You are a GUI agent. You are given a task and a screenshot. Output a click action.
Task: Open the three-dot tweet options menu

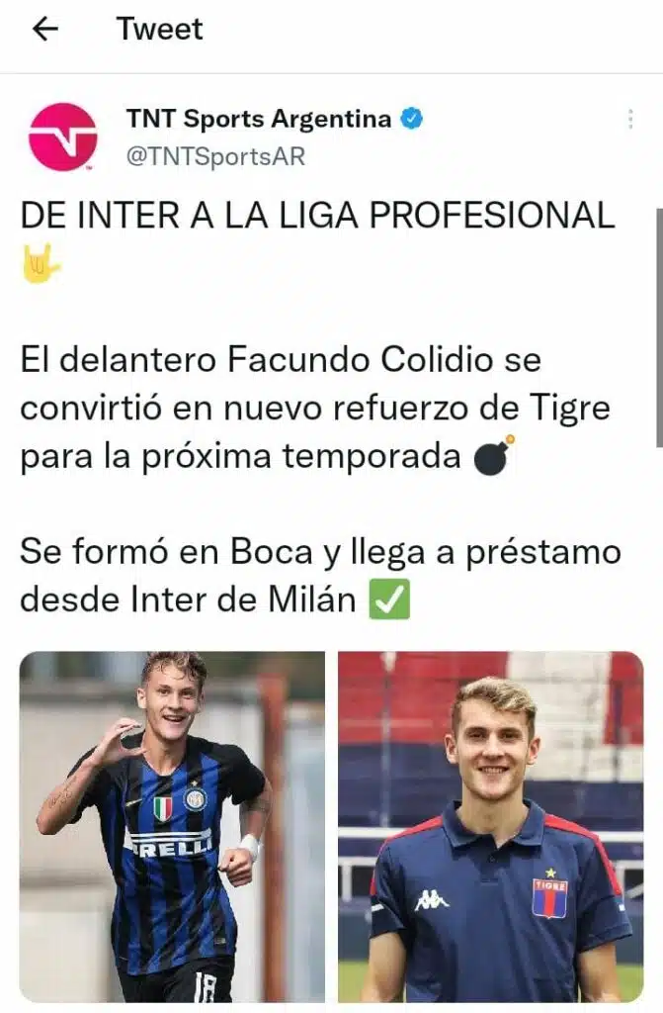click(x=630, y=119)
